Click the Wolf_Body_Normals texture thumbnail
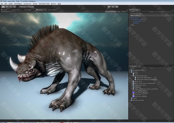 (133, 93)
